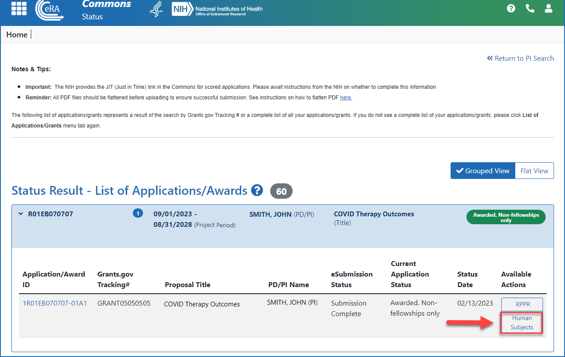The width and height of the screenshot is (565, 357).
Task: Open help icon next to Status Result heading
Action: (257, 190)
